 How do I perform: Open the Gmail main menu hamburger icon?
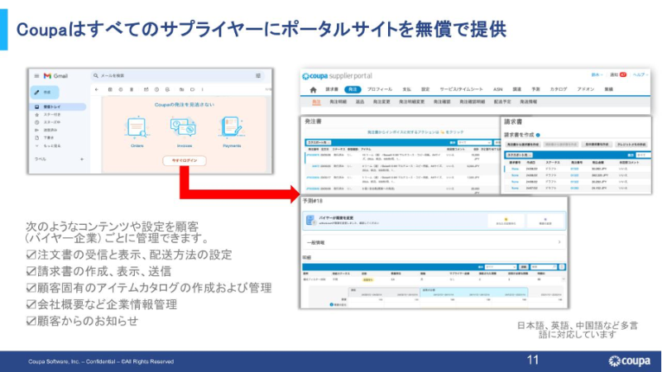click(x=36, y=76)
